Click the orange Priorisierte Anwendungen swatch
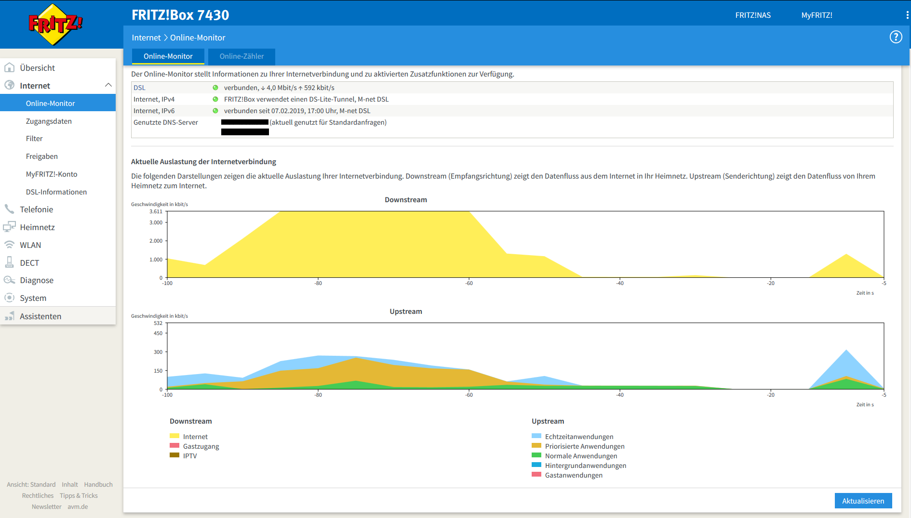 pyautogui.click(x=536, y=445)
